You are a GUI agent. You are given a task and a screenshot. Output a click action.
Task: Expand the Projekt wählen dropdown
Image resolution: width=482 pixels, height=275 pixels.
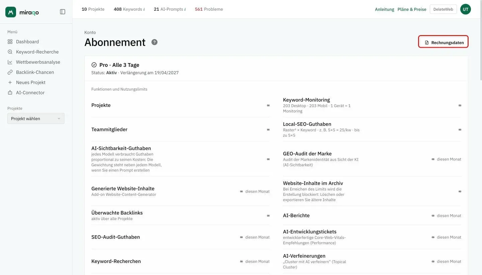click(36, 119)
